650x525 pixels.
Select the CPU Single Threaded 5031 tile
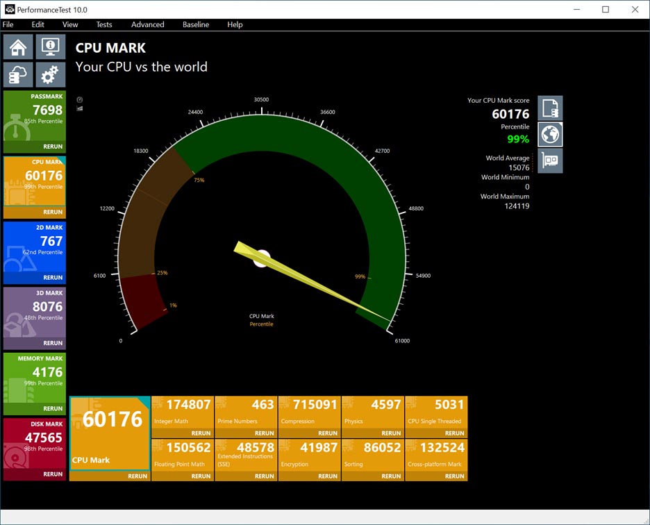click(436, 412)
